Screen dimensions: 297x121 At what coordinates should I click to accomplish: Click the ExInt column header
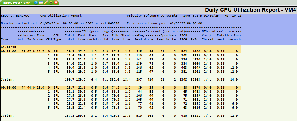tap(195, 39)
